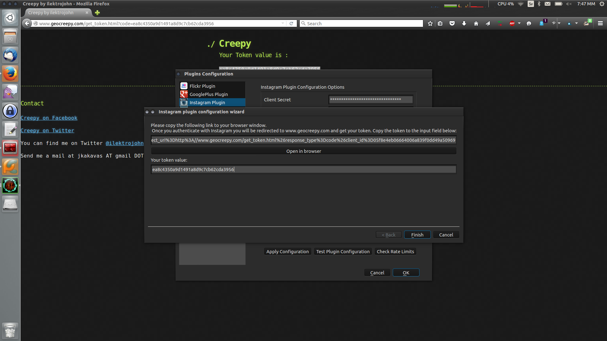Select the token value input field
607x341 pixels.
[303, 169]
